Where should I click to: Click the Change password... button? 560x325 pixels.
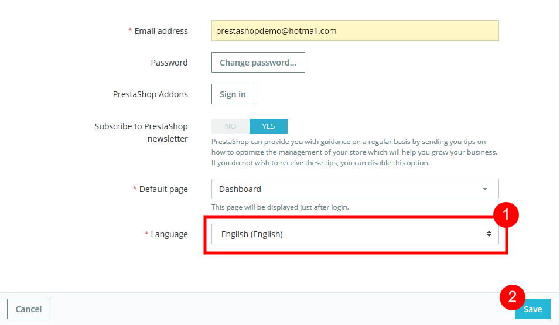[258, 63]
